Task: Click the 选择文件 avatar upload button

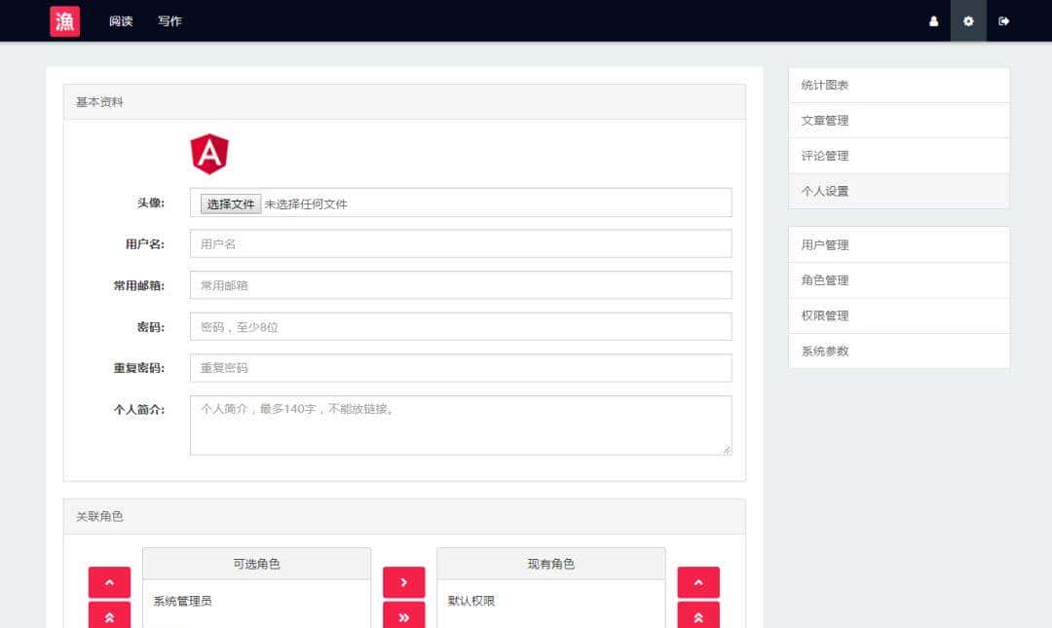Action: pos(231,203)
